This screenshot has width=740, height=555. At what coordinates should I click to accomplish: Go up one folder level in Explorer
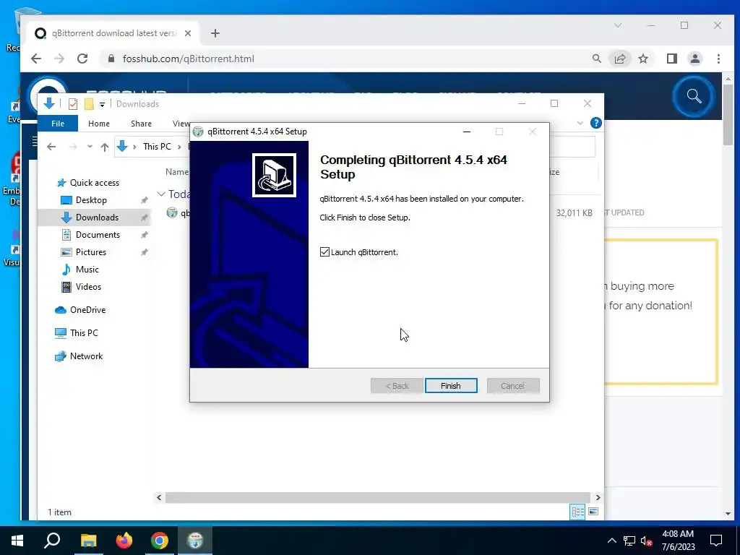click(x=105, y=147)
